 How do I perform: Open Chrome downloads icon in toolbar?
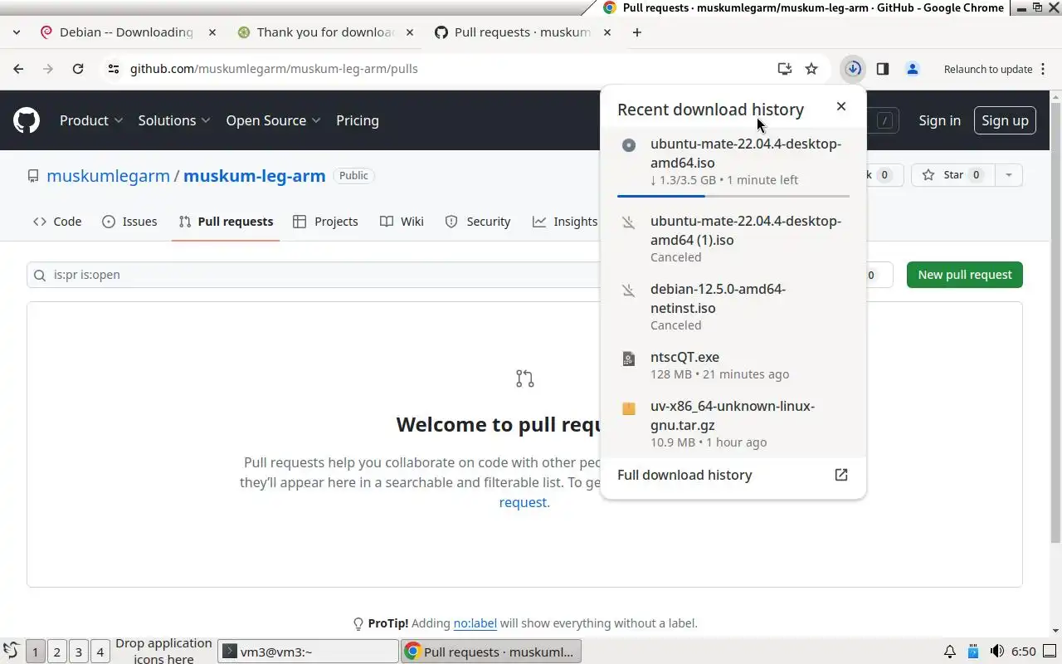click(853, 69)
